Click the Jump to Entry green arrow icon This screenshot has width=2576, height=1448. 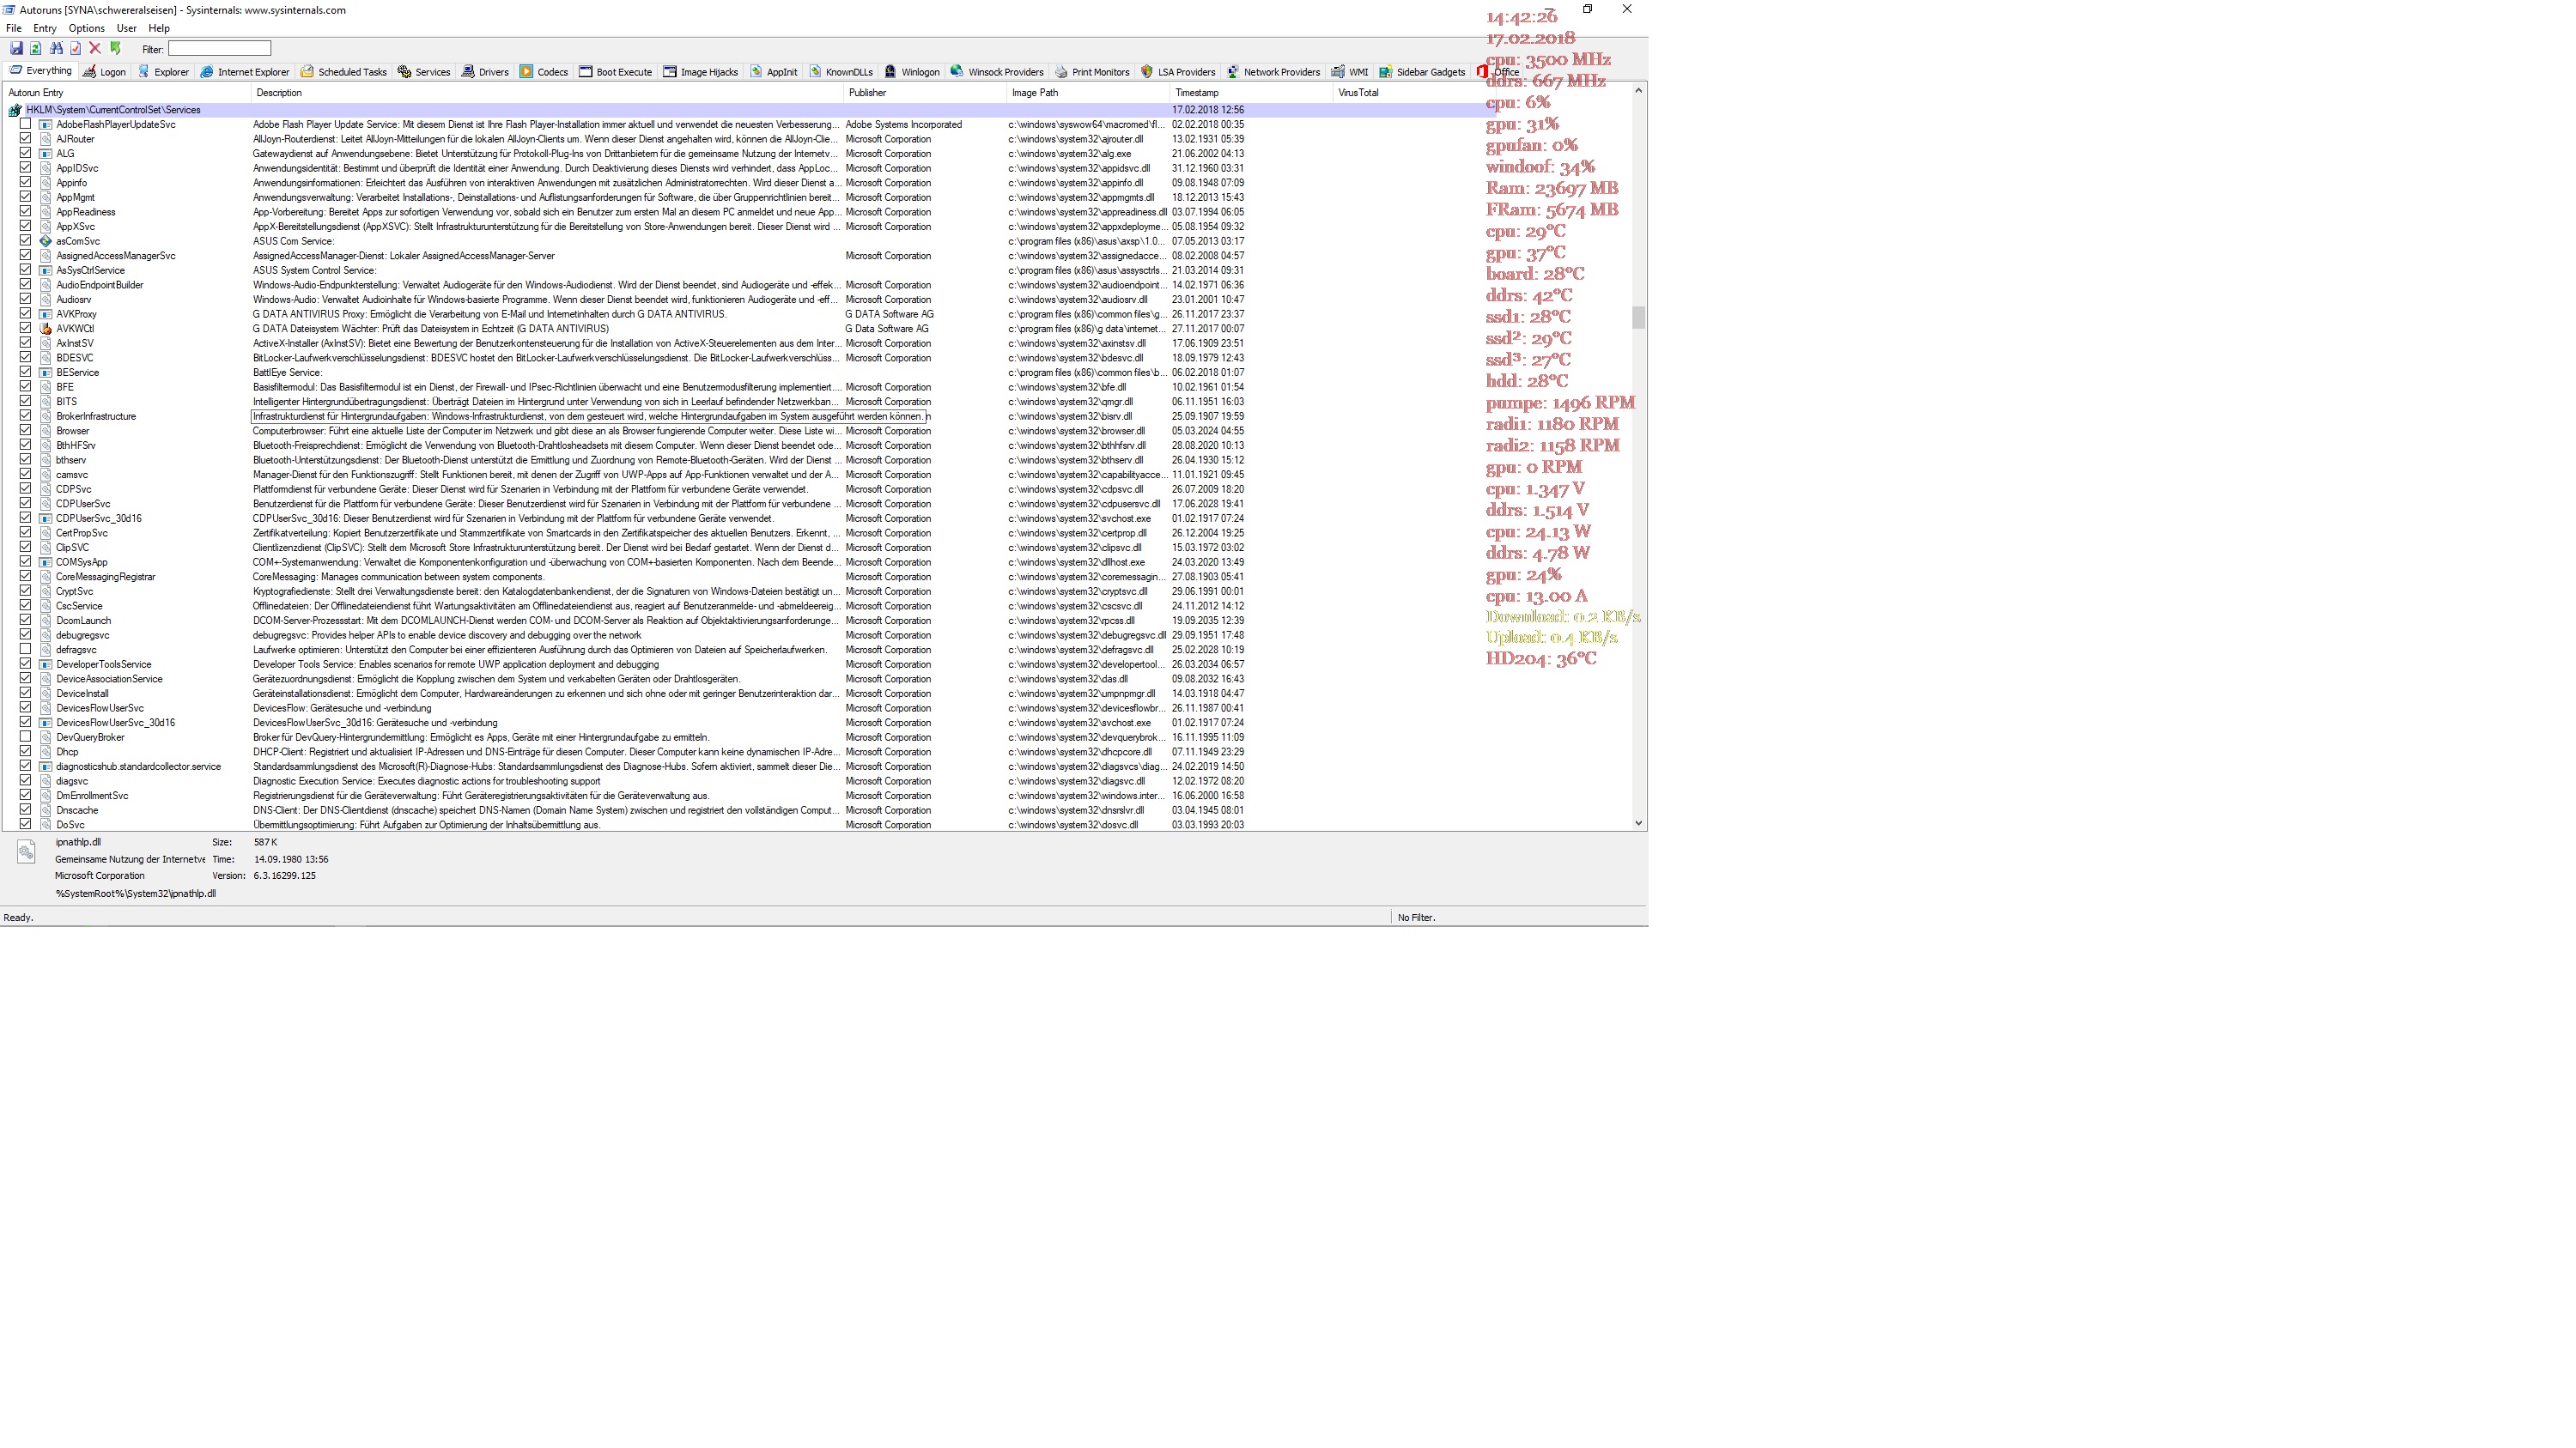tap(116, 48)
